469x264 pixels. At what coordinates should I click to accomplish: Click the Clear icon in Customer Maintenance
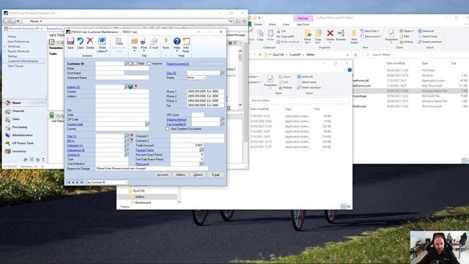tap(80, 43)
